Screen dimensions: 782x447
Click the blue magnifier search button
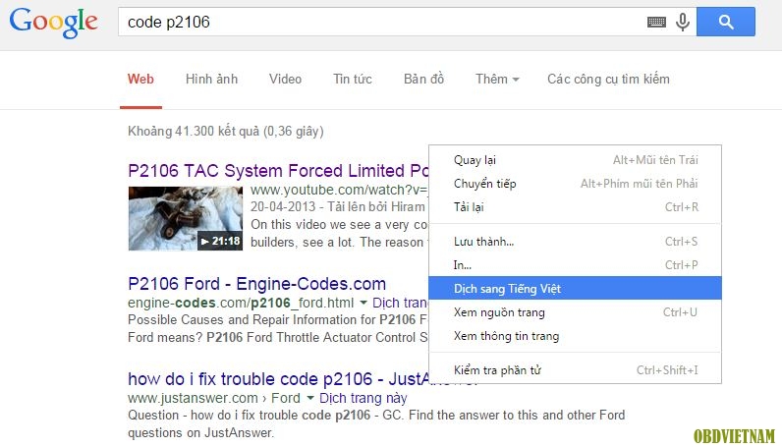(x=726, y=22)
